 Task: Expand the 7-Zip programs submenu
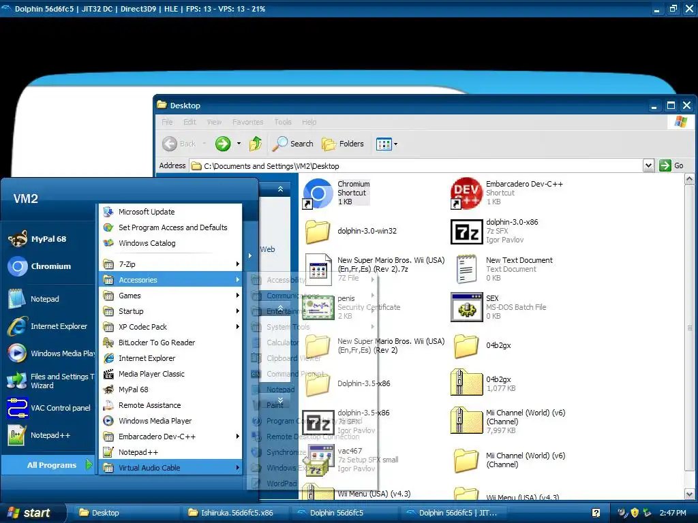[x=171, y=264]
